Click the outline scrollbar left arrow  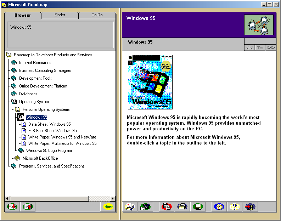tap(7, 198)
